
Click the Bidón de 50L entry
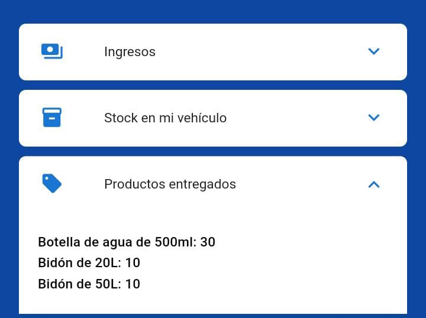89,284
